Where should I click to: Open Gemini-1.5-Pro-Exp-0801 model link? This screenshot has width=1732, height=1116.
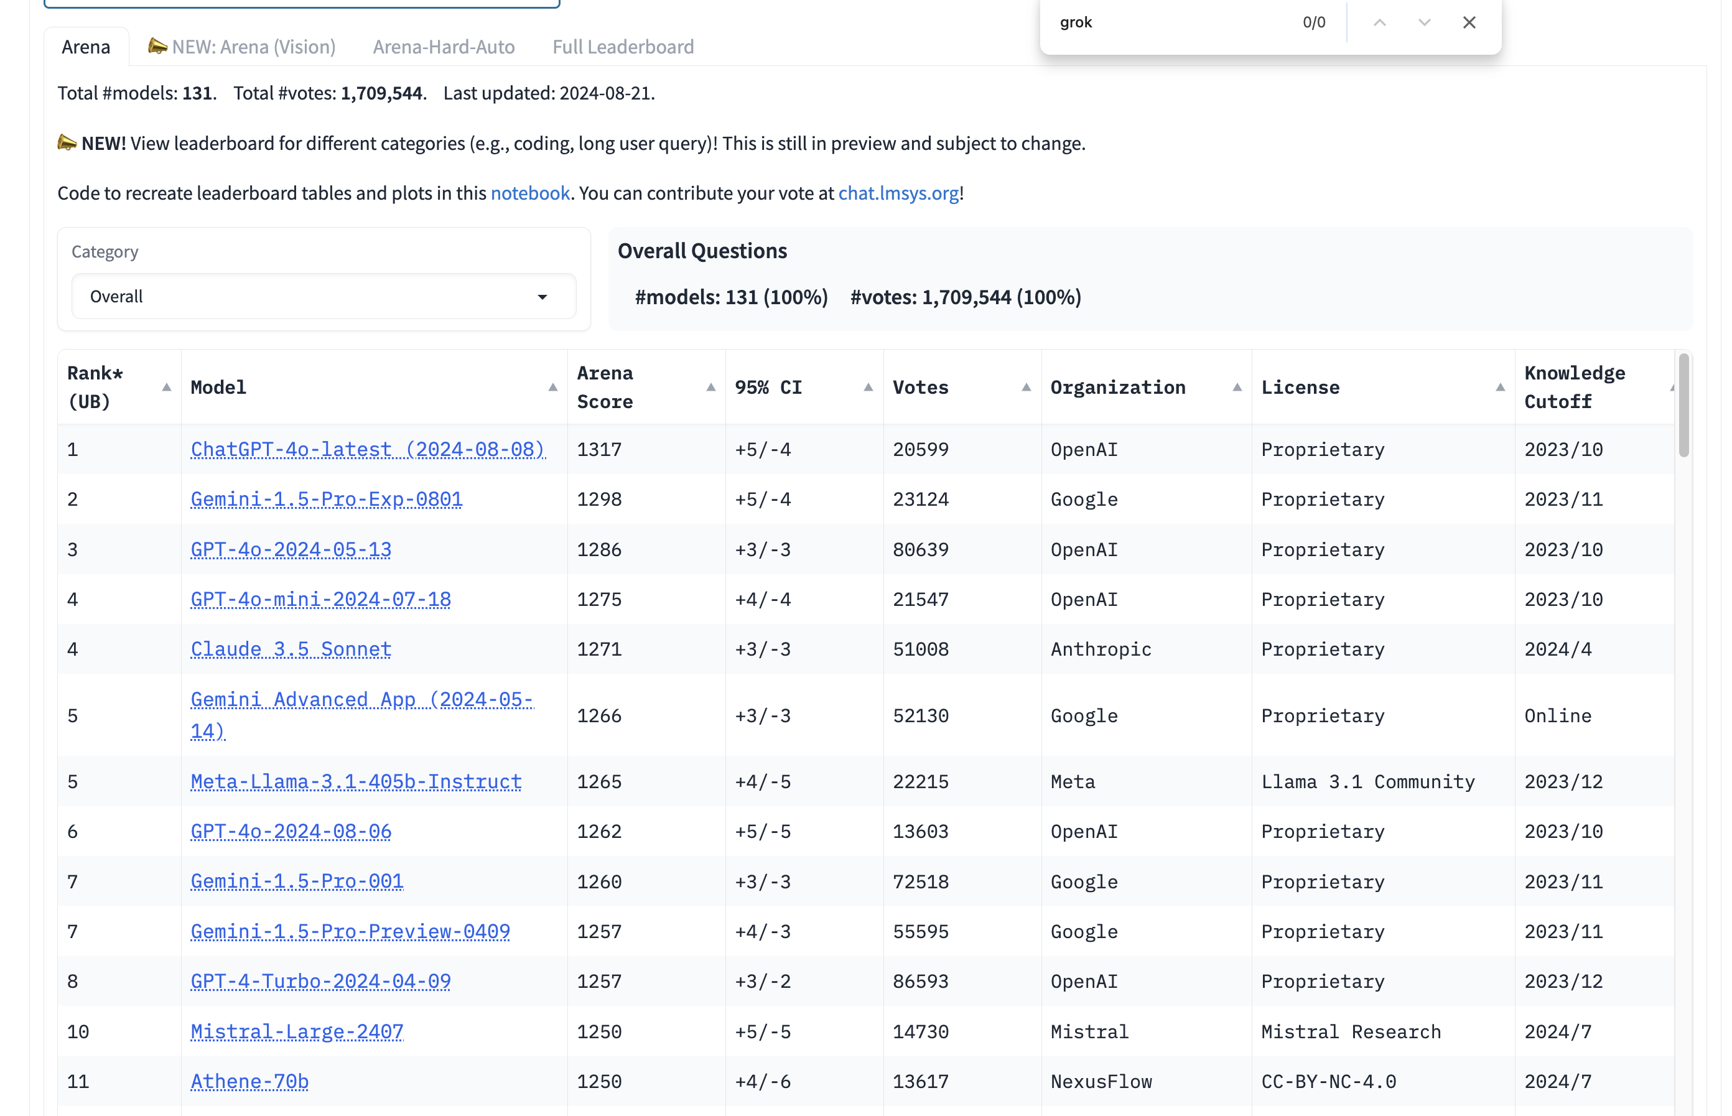click(x=326, y=500)
